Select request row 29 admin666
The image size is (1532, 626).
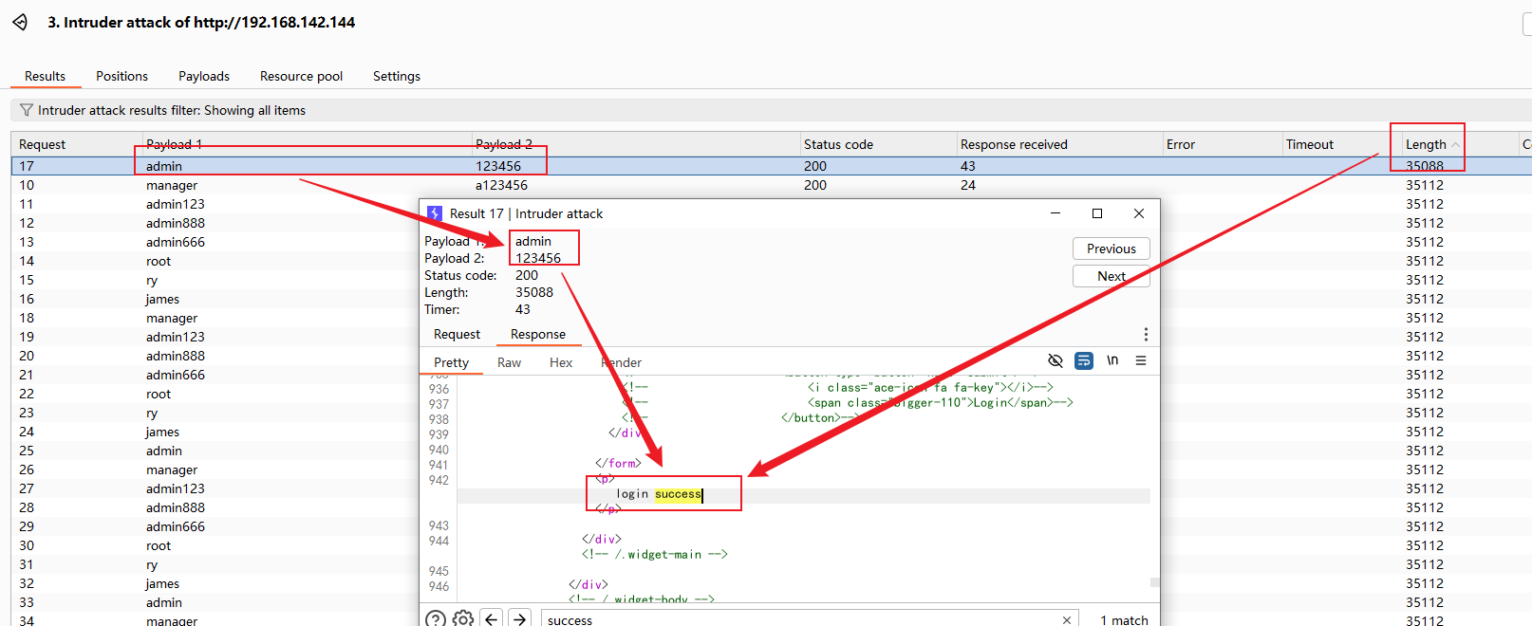pos(215,526)
